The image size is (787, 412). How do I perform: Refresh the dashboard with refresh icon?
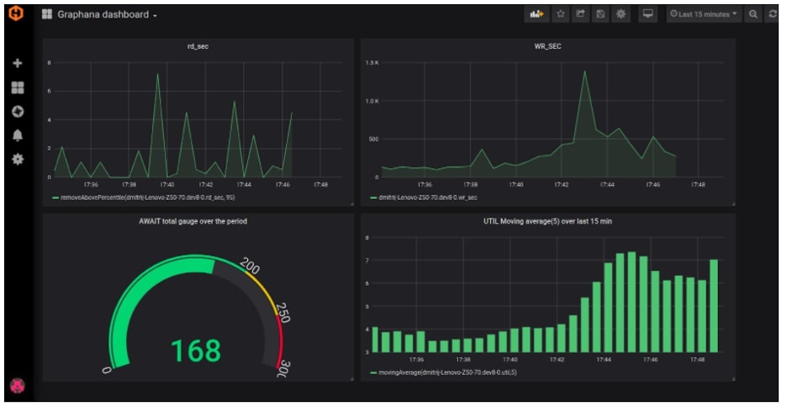[x=773, y=14]
